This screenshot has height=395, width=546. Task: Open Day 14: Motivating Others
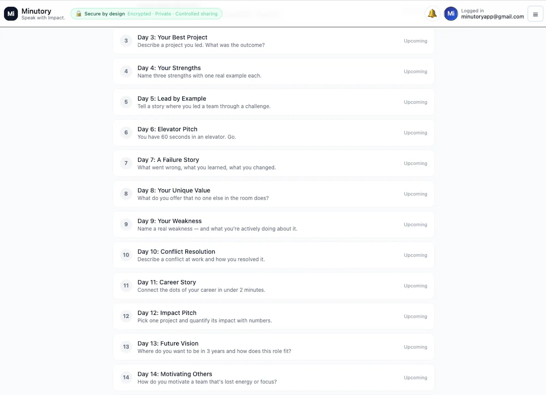273,377
